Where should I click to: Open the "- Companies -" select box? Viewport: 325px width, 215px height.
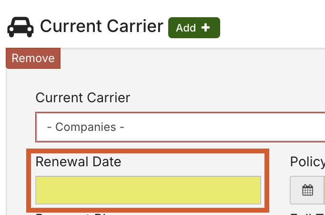click(180, 127)
